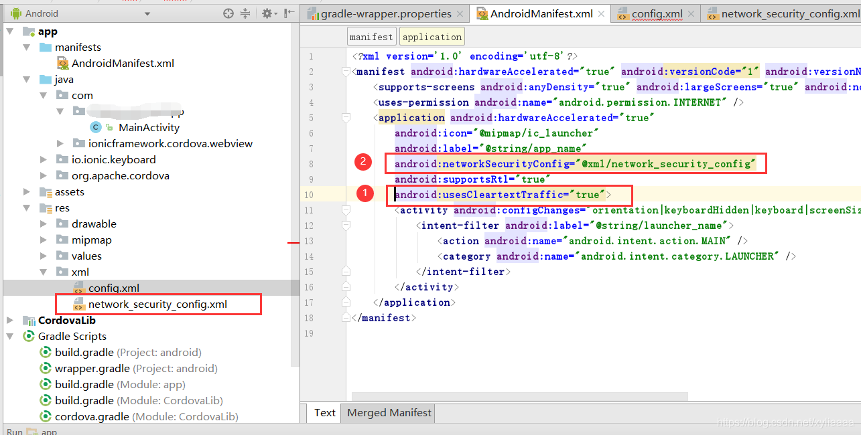
Task: Open the Run app tool window
Action: (13, 430)
